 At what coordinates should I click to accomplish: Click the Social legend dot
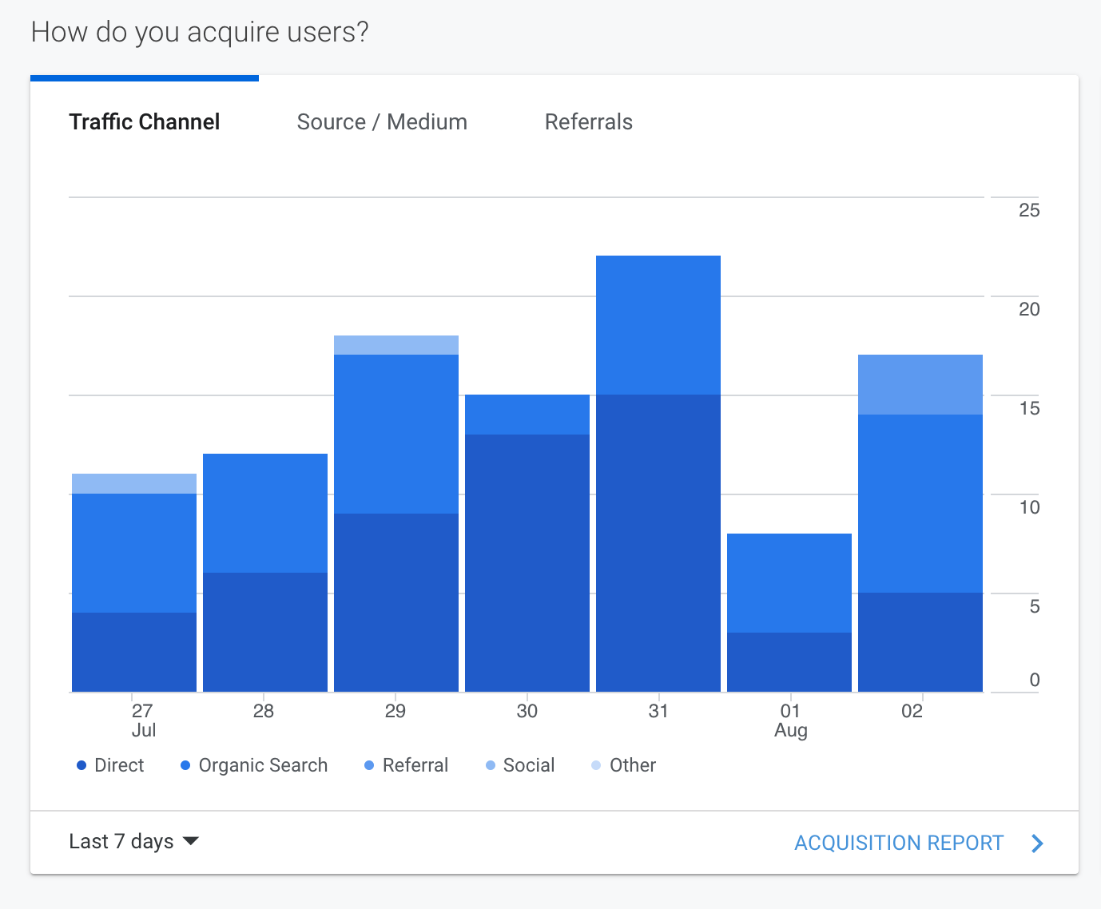[491, 765]
